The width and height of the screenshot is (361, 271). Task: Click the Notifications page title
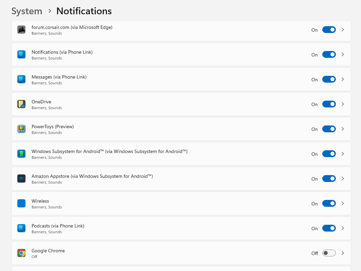(x=84, y=11)
